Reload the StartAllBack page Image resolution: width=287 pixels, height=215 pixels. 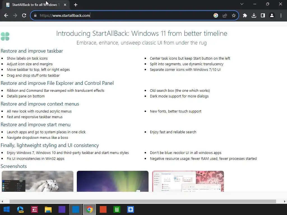(x=24, y=16)
